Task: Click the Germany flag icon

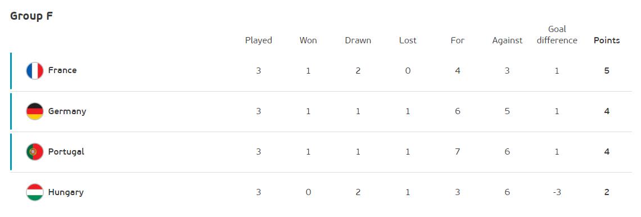Action: (x=35, y=111)
